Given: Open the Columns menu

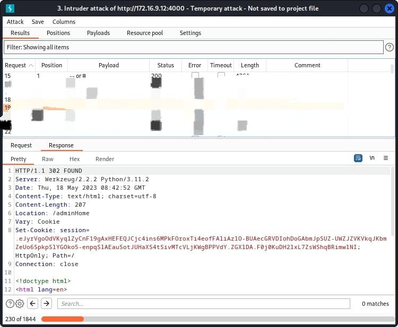Looking at the screenshot, I should click(x=64, y=22).
